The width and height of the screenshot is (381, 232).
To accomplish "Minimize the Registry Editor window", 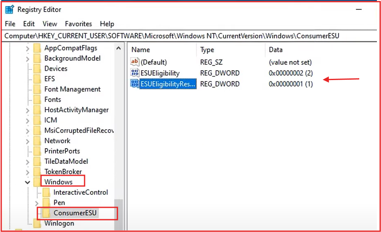I will [359, 9].
